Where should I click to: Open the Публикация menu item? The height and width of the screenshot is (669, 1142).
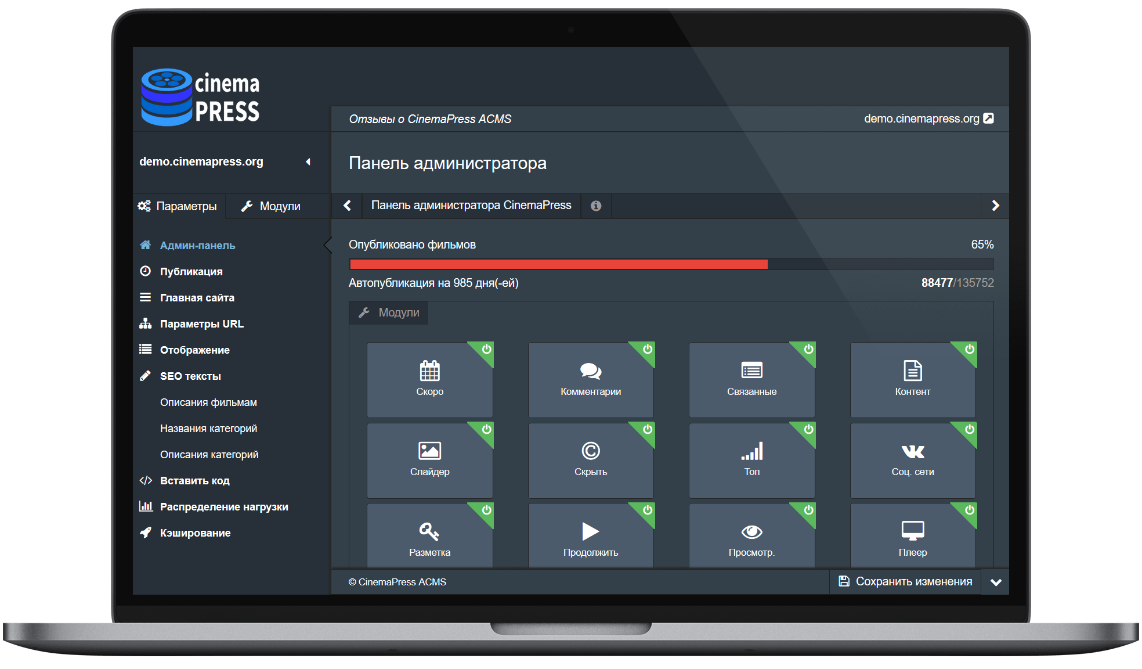180,272
